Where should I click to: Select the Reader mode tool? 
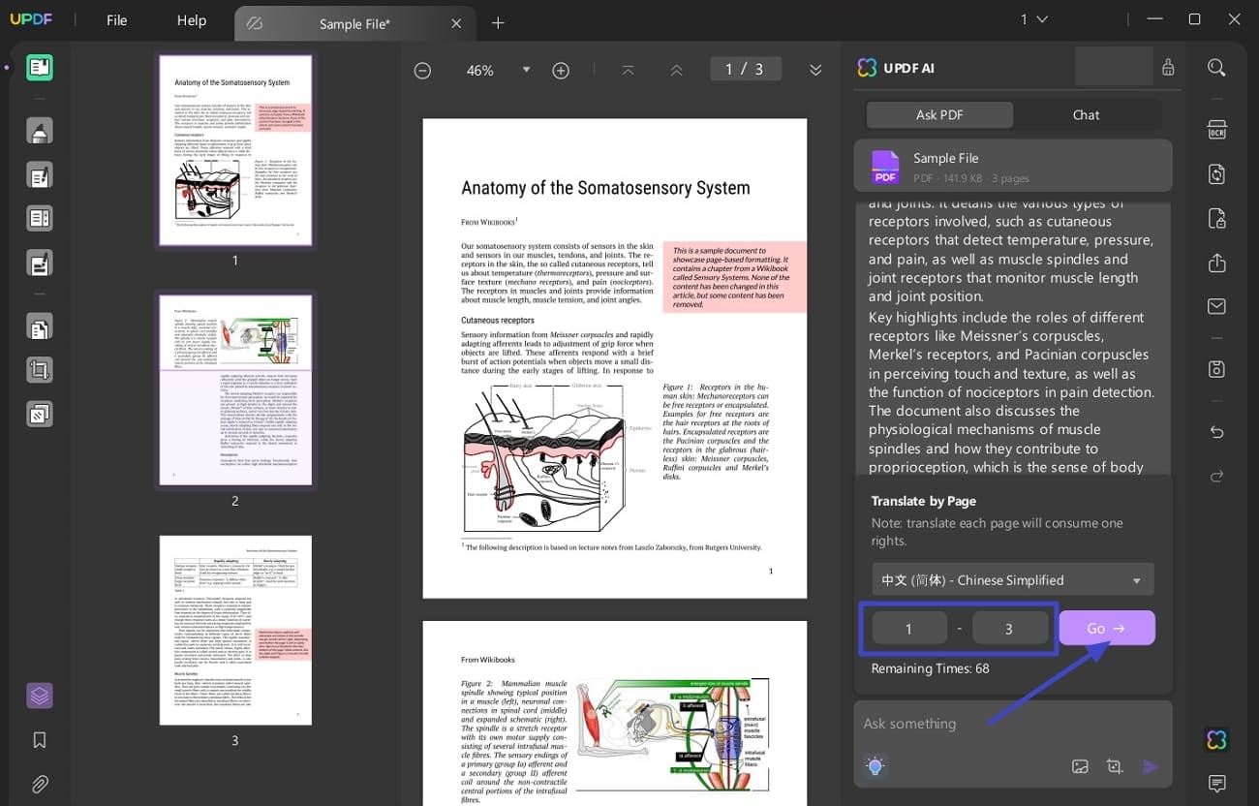point(40,68)
